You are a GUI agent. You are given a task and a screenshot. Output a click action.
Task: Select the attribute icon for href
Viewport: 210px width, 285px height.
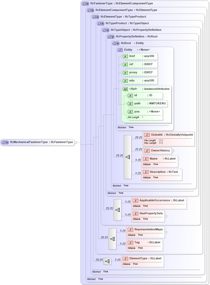[x=125, y=56]
